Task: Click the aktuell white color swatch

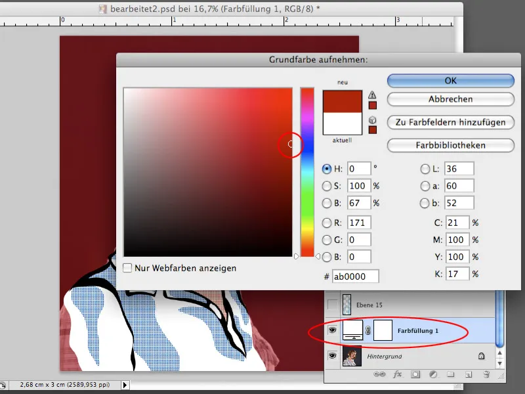Action: pyautogui.click(x=342, y=123)
